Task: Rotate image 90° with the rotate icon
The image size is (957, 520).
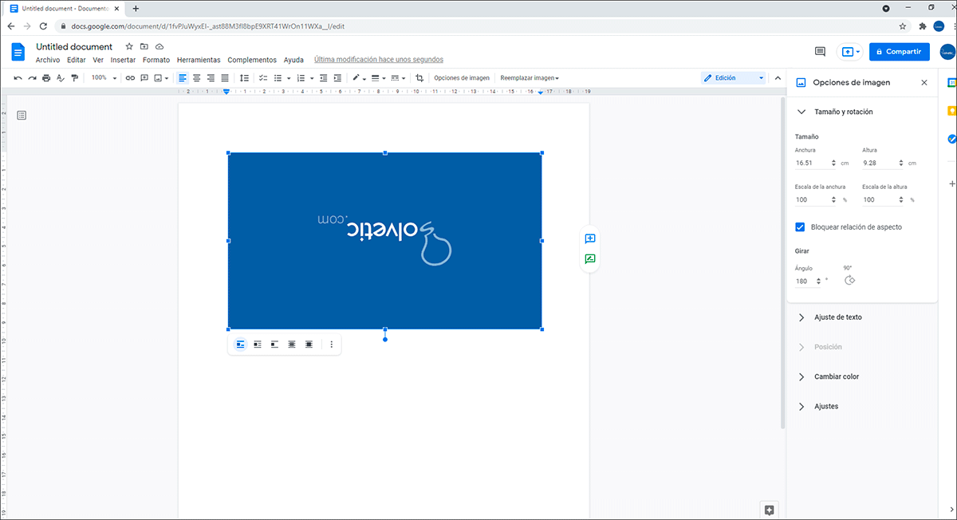Action: [849, 280]
